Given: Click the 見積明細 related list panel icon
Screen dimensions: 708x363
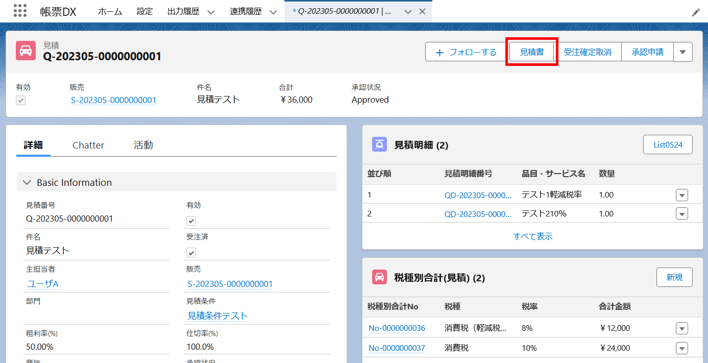Looking at the screenshot, I should (x=379, y=144).
